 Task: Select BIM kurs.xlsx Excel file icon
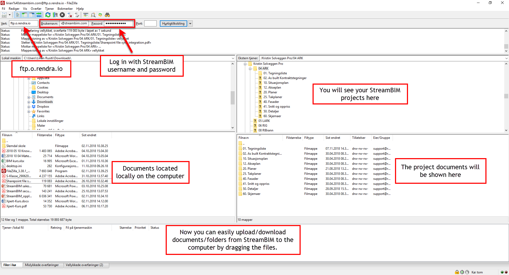4,161
